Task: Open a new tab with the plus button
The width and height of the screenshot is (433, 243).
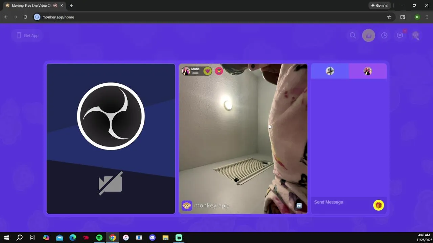Action: tap(71, 5)
